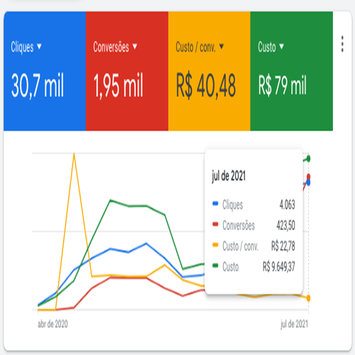Select the red Conversões 1,95 mil card
The width and height of the screenshot is (355, 355).
127,71
